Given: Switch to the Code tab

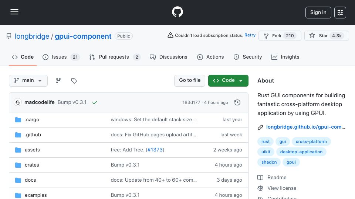Looking at the screenshot, I should (x=23, y=57).
